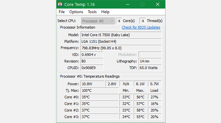Click the VID value 0.6904 v
221x123 pixels.
pyautogui.click(x=92, y=55)
